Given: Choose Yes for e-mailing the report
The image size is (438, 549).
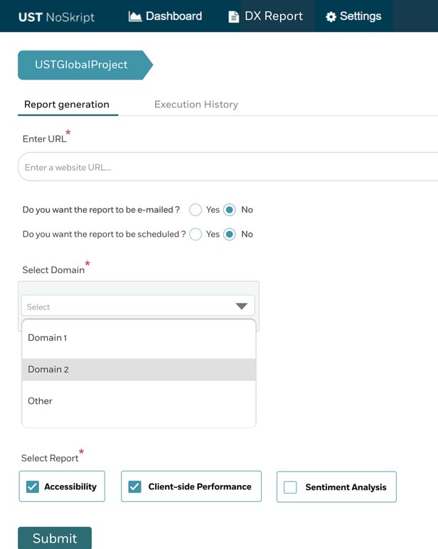Looking at the screenshot, I should (196, 210).
